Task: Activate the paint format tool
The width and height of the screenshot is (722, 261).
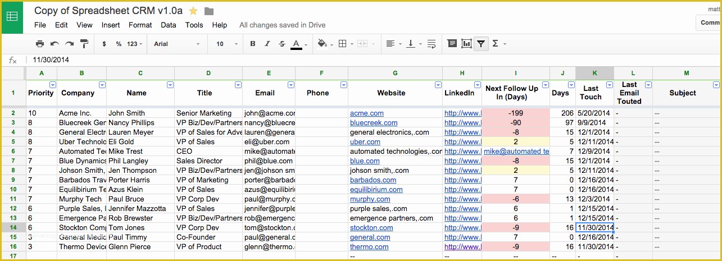Action: 84,44
